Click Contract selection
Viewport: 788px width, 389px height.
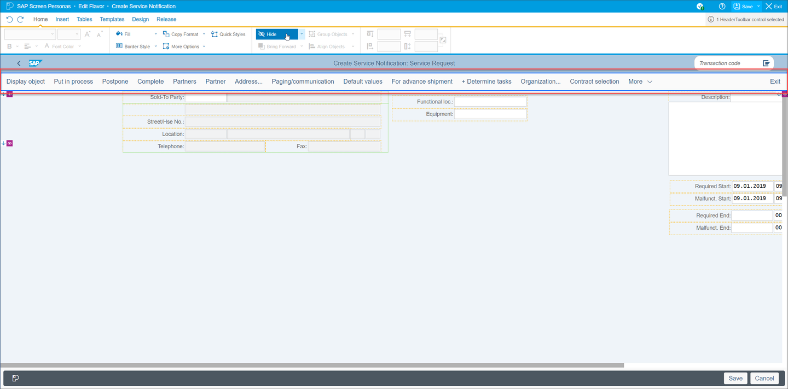(594, 82)
